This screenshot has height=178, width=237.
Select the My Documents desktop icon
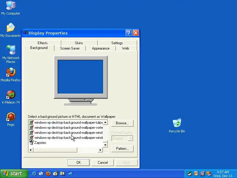tap(11, 30)
